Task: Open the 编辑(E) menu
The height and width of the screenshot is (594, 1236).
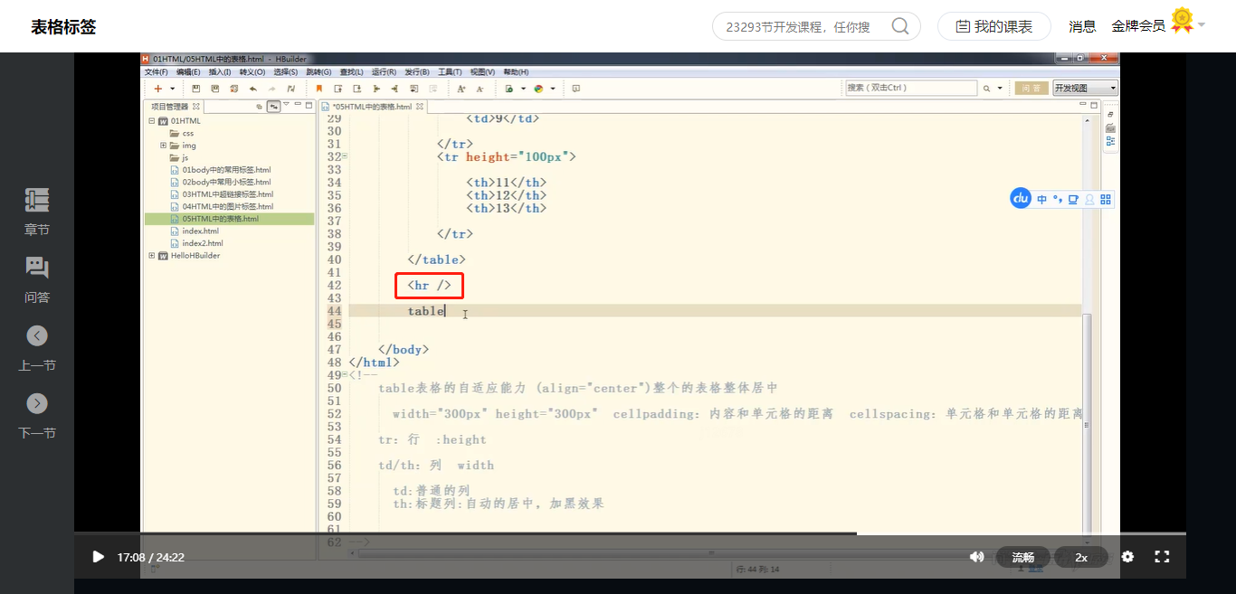Action: pyautogui.click(x=188, y=72)
